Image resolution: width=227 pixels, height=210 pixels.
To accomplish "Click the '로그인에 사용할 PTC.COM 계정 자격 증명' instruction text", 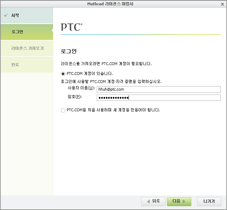I will click(111, 82).
